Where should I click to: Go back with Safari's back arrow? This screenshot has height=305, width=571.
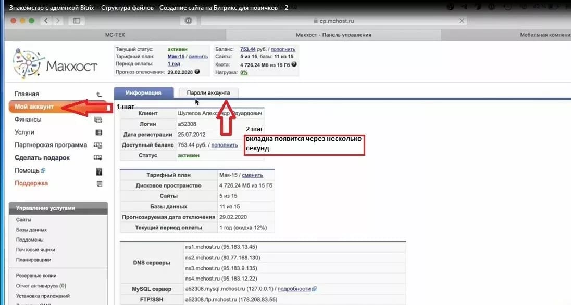click(46, 21)
